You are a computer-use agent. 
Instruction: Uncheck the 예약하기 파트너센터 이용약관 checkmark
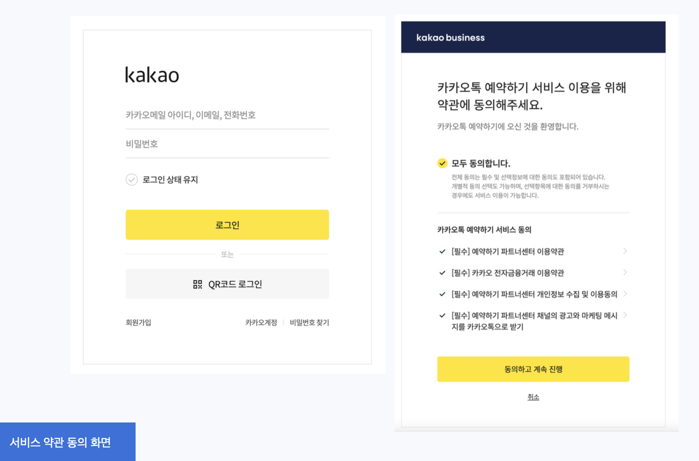pos(442,251)
